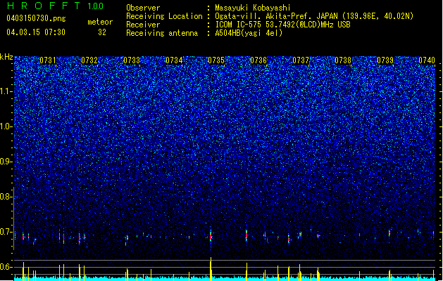Click the 0737 time marker

pyautogui.click(x=301, y=60)
